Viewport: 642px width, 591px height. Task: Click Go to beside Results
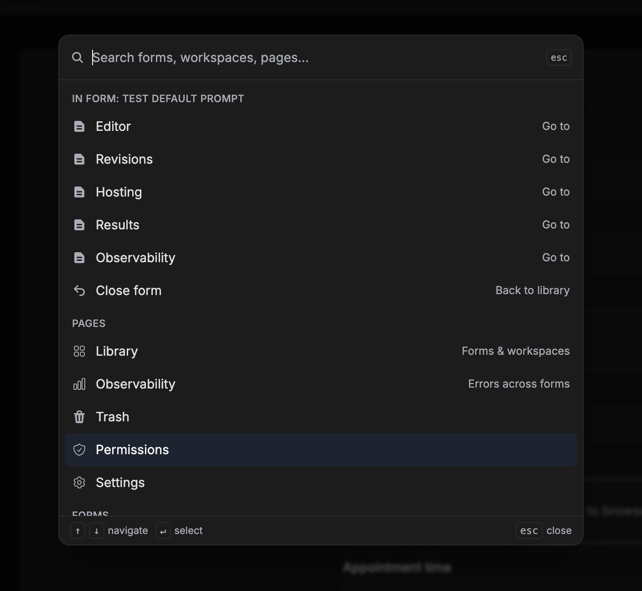tap(556, 225)
